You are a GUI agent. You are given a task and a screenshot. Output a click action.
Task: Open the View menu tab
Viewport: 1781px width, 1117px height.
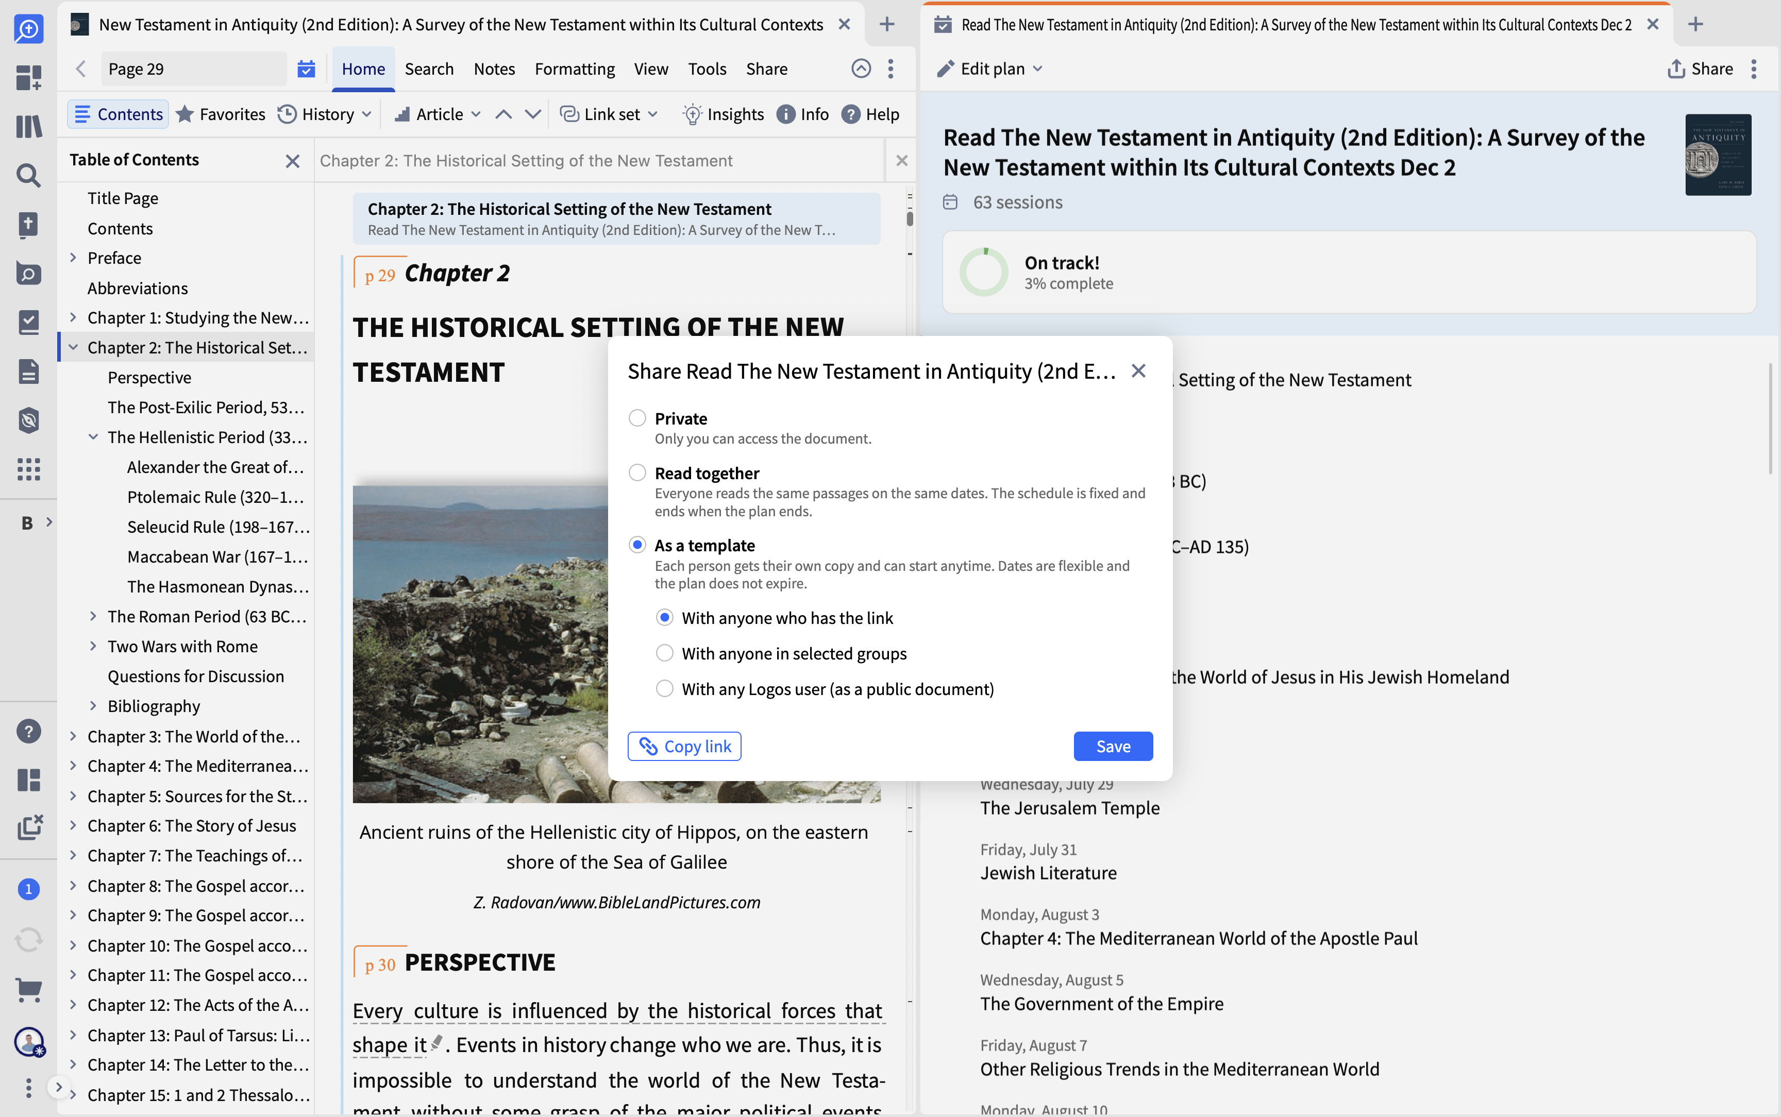coord(651,69)
